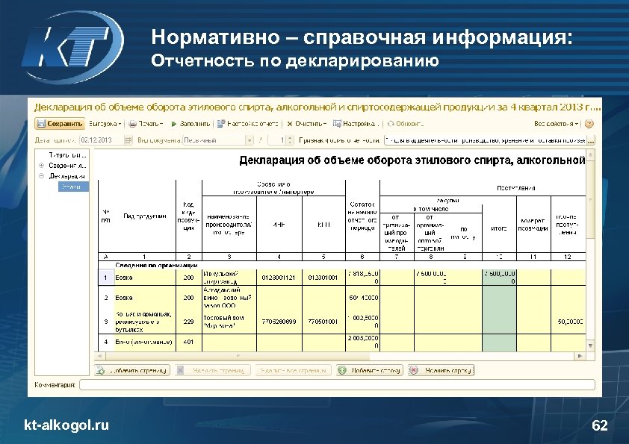Screen dimensions: 629x444
Task: Click the correction number stepper
Action: click(x=291, y=140)
